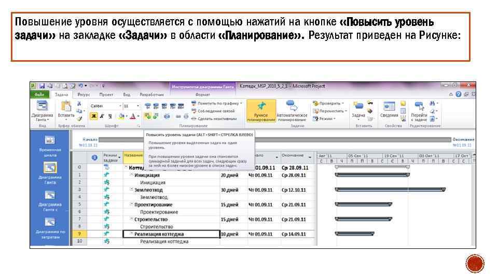498x280 pixels.
Task: Collapse the Строительство summary task
Action: pyautogui.click(x=132, y=219)
